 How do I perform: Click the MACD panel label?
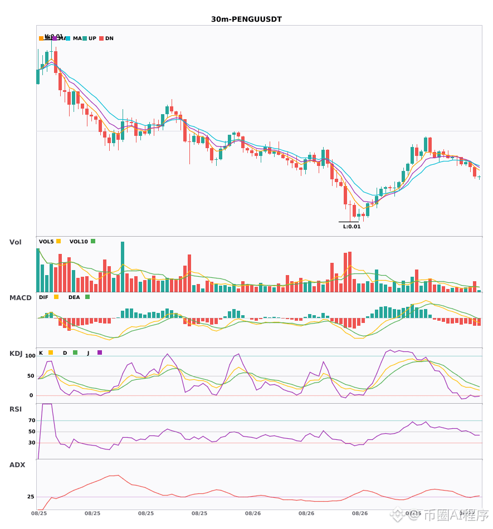[20, 298]
